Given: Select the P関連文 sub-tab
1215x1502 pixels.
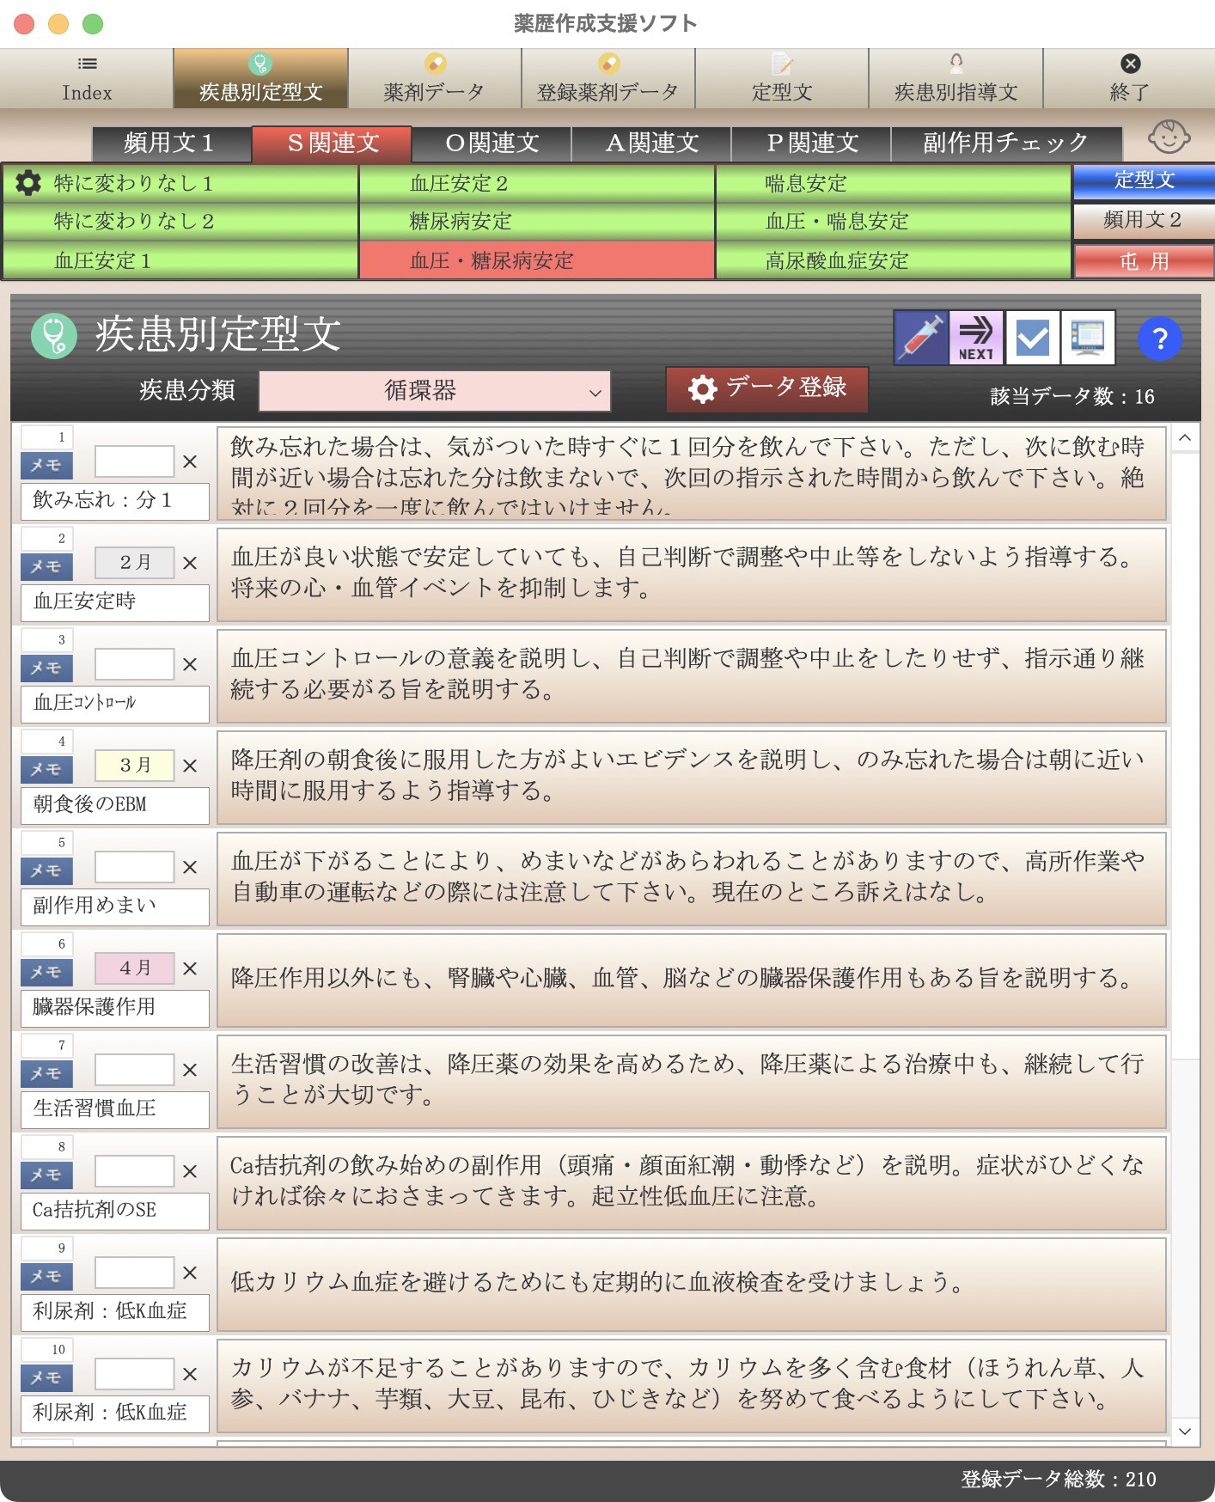Looking at the screenshot, I should (811, 143).
